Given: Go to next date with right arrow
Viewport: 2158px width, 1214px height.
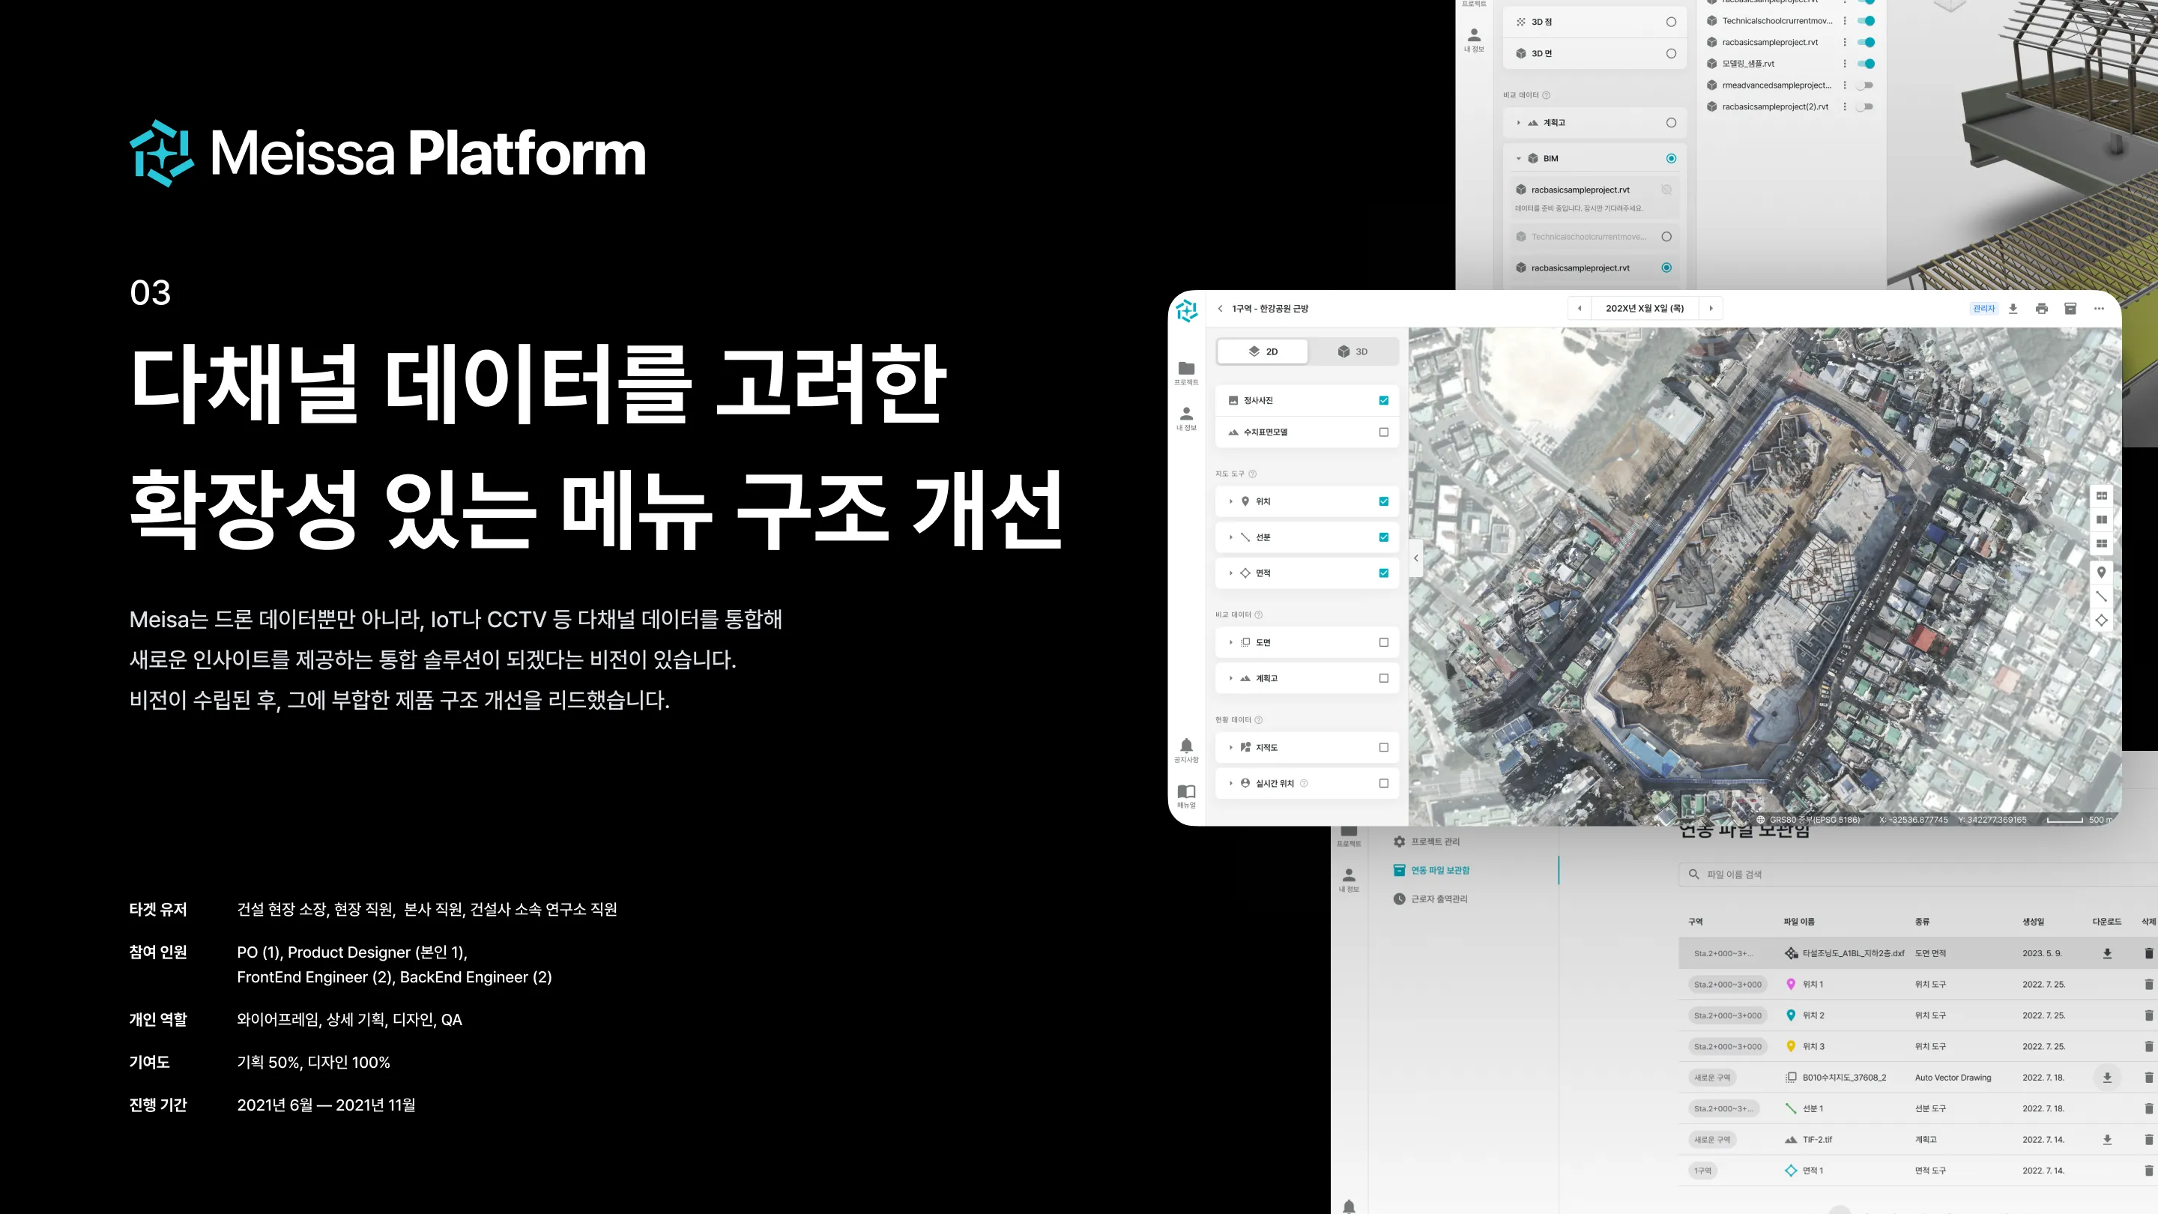Looking at the screenshot, I should coord(1711,308).
